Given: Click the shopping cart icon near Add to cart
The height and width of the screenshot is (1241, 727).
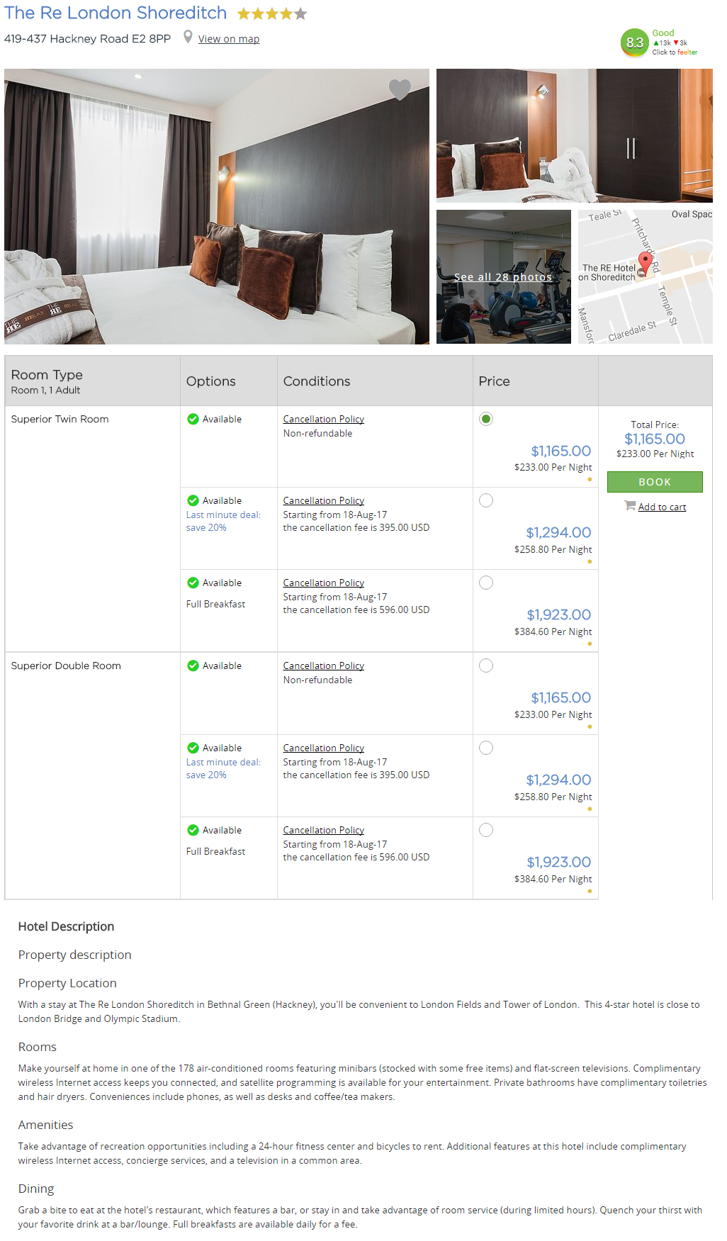Looking at the screenshot, I should click(629, 505).
